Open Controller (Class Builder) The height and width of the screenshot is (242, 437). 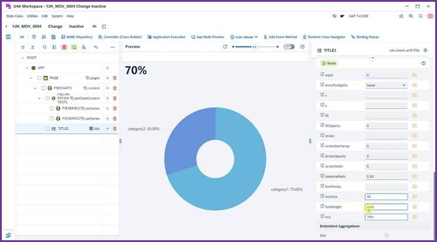pos(120,37)
